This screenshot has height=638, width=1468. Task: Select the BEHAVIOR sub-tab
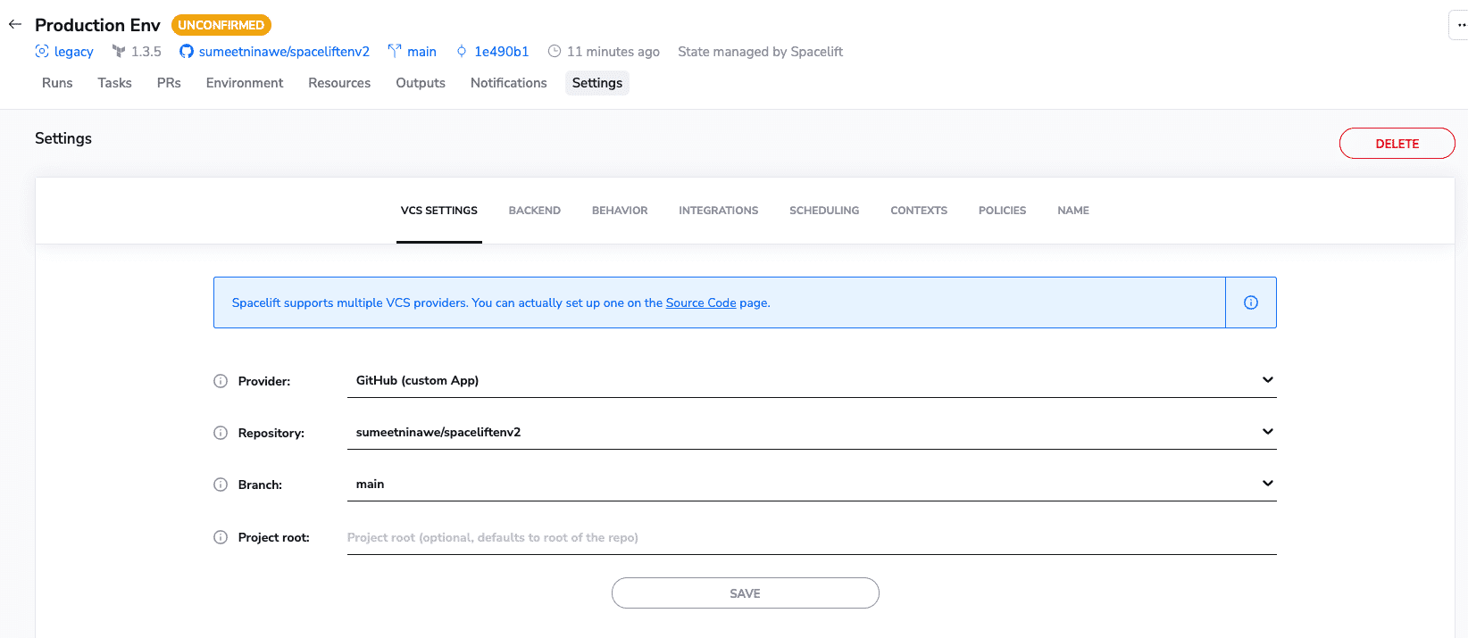[x=620, y=211]
